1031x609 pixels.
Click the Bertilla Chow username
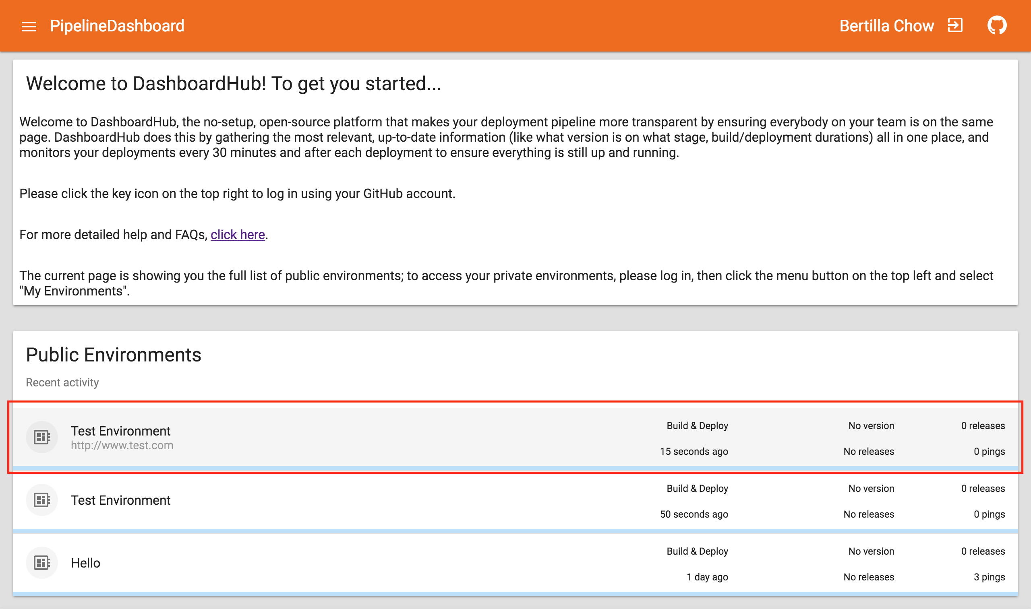(x=886, y=26)
